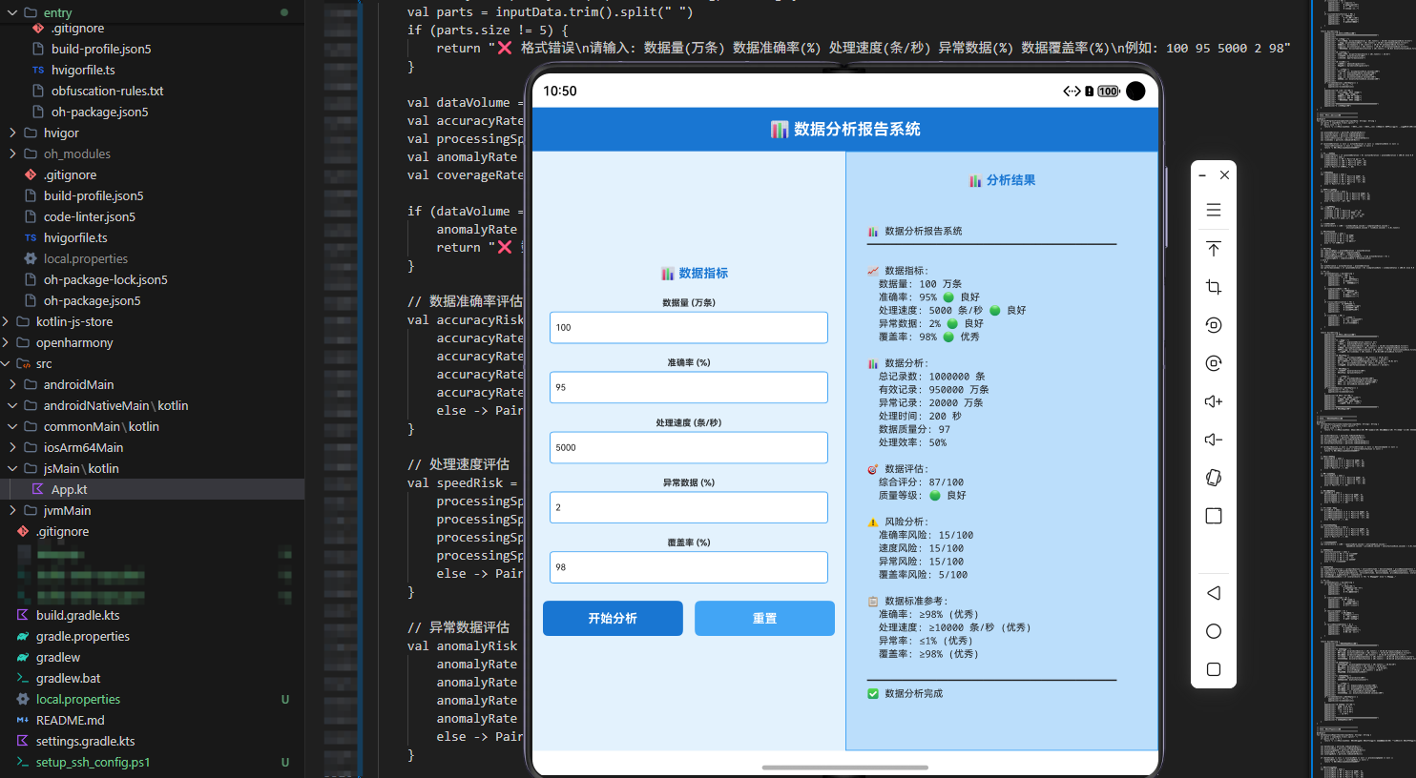
Task: Open the emulator toolbar hamburger menu
Action: 1214,210
